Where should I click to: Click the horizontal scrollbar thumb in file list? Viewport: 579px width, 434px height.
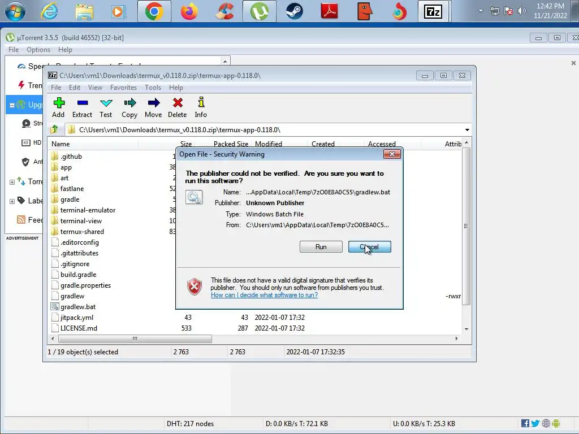point(135,338)
